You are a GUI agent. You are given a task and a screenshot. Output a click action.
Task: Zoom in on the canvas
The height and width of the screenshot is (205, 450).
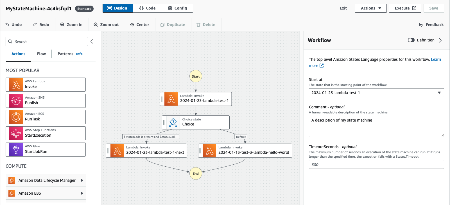pos(71,25)
